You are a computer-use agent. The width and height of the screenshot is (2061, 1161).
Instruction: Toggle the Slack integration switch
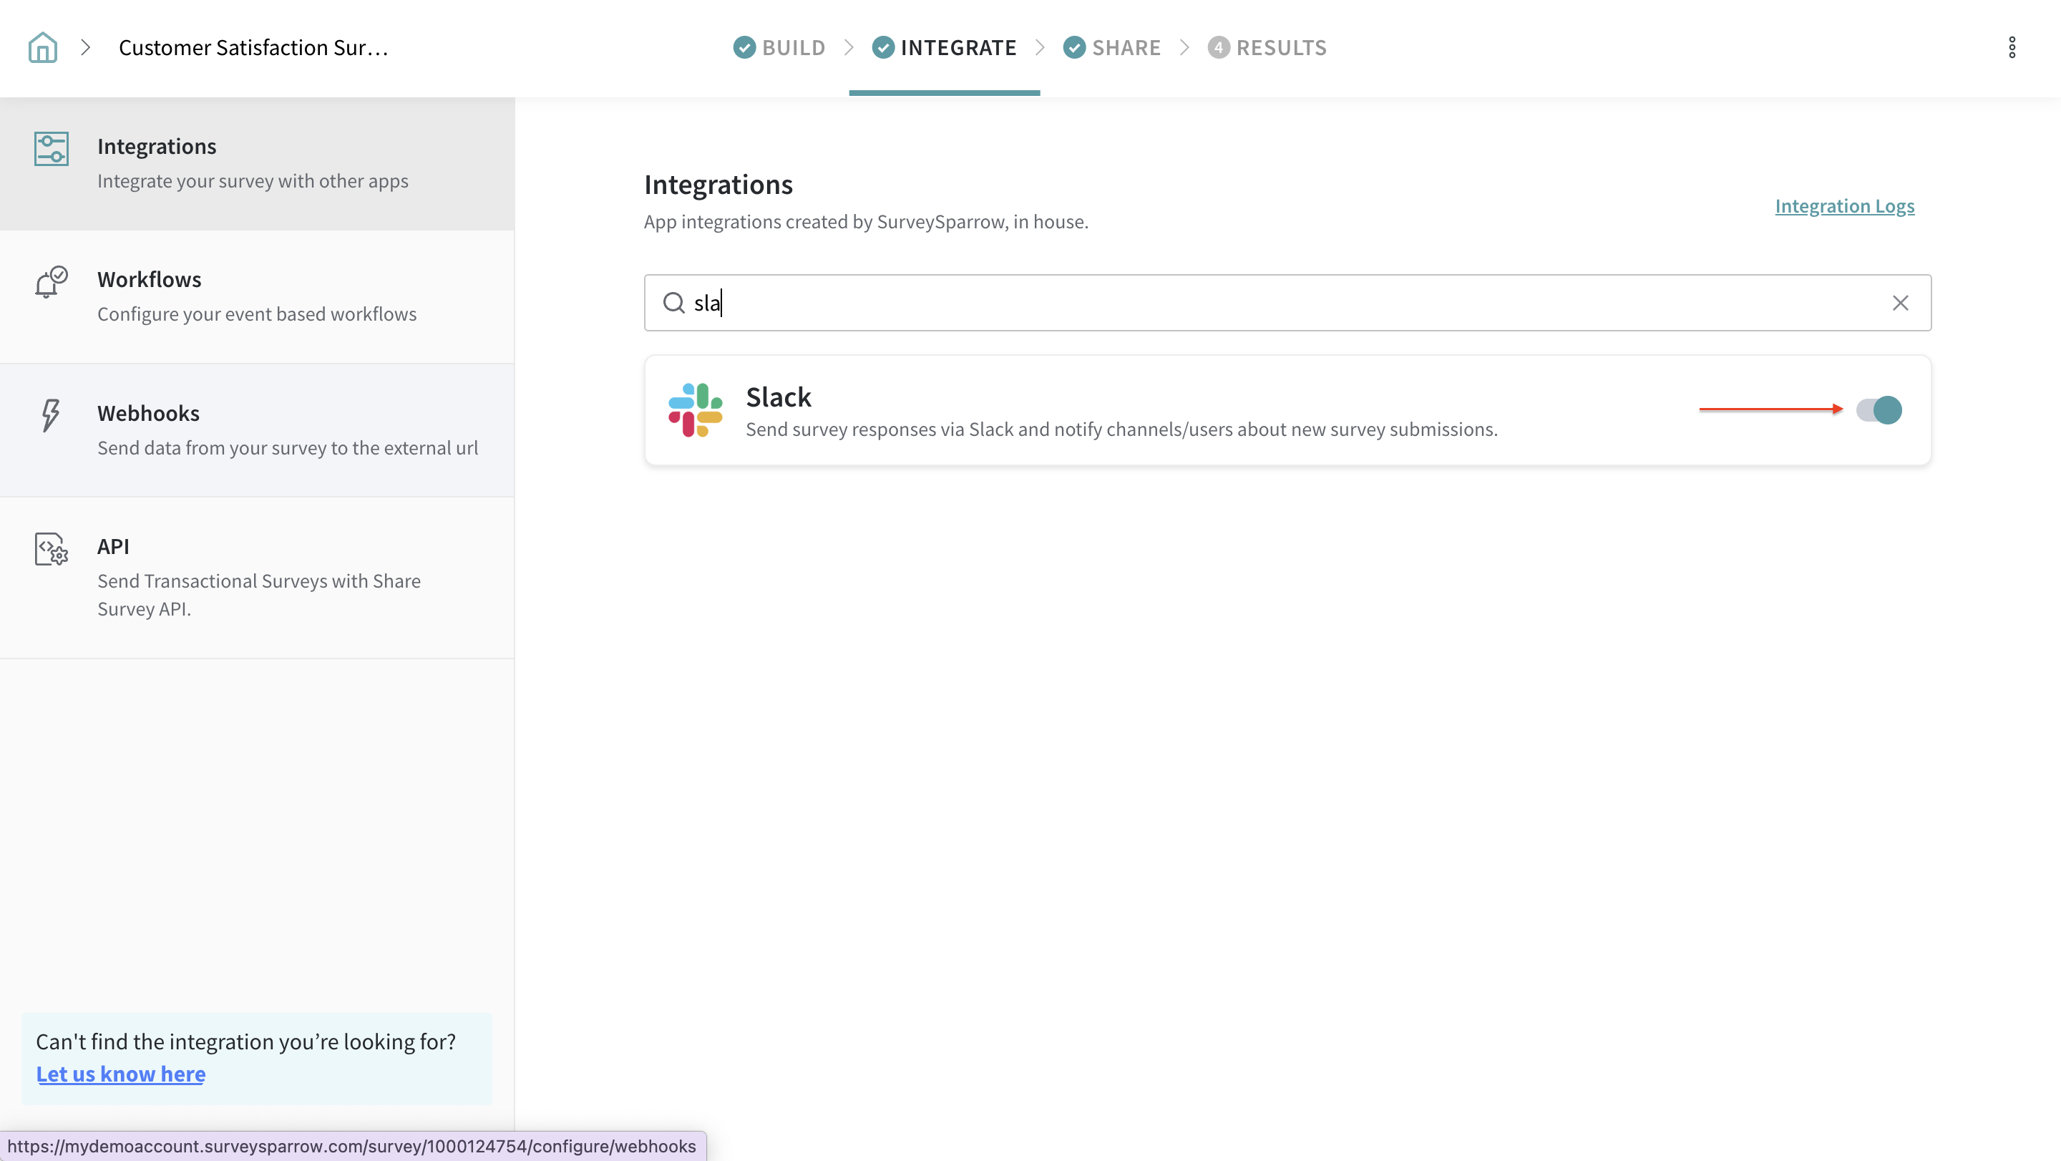(1879, 409)
